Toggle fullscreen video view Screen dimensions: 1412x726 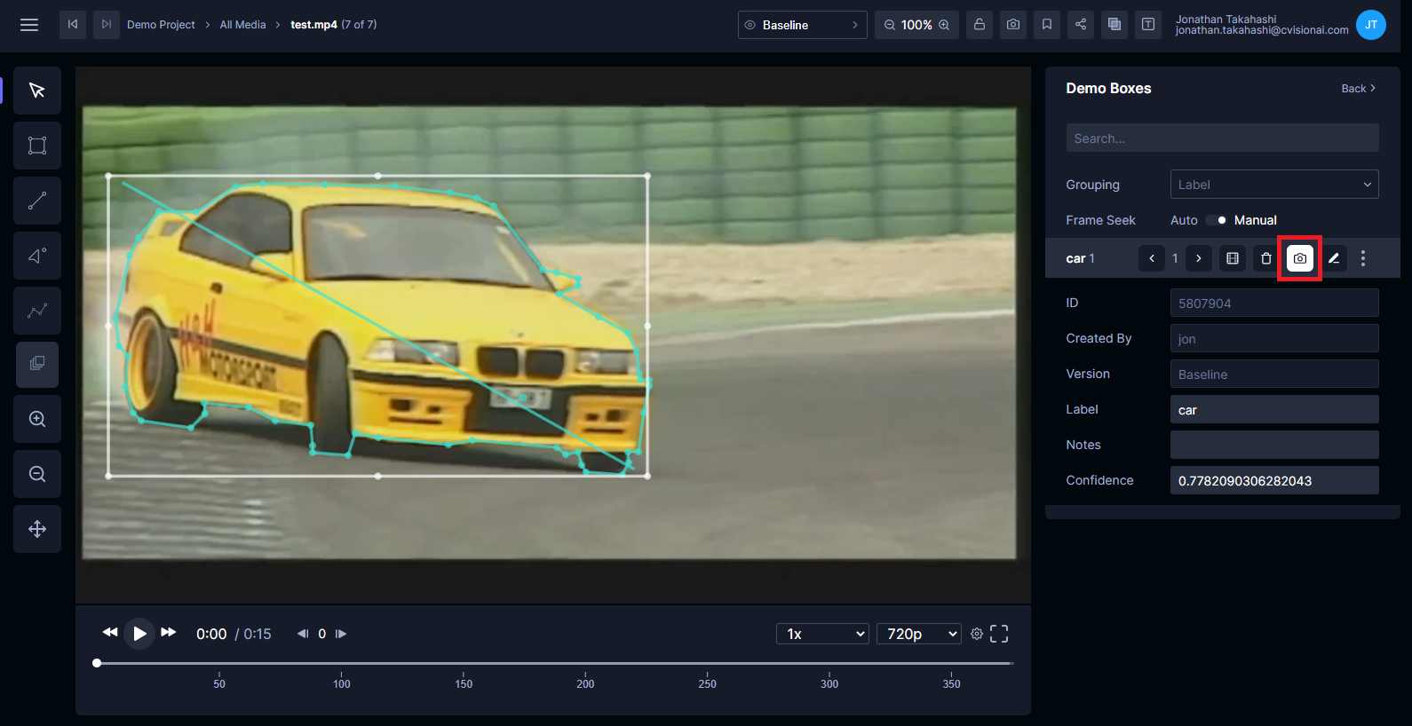coord(999,634)
